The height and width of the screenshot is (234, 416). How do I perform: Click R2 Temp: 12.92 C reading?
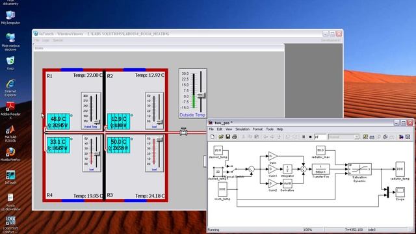tap(149, 75)
